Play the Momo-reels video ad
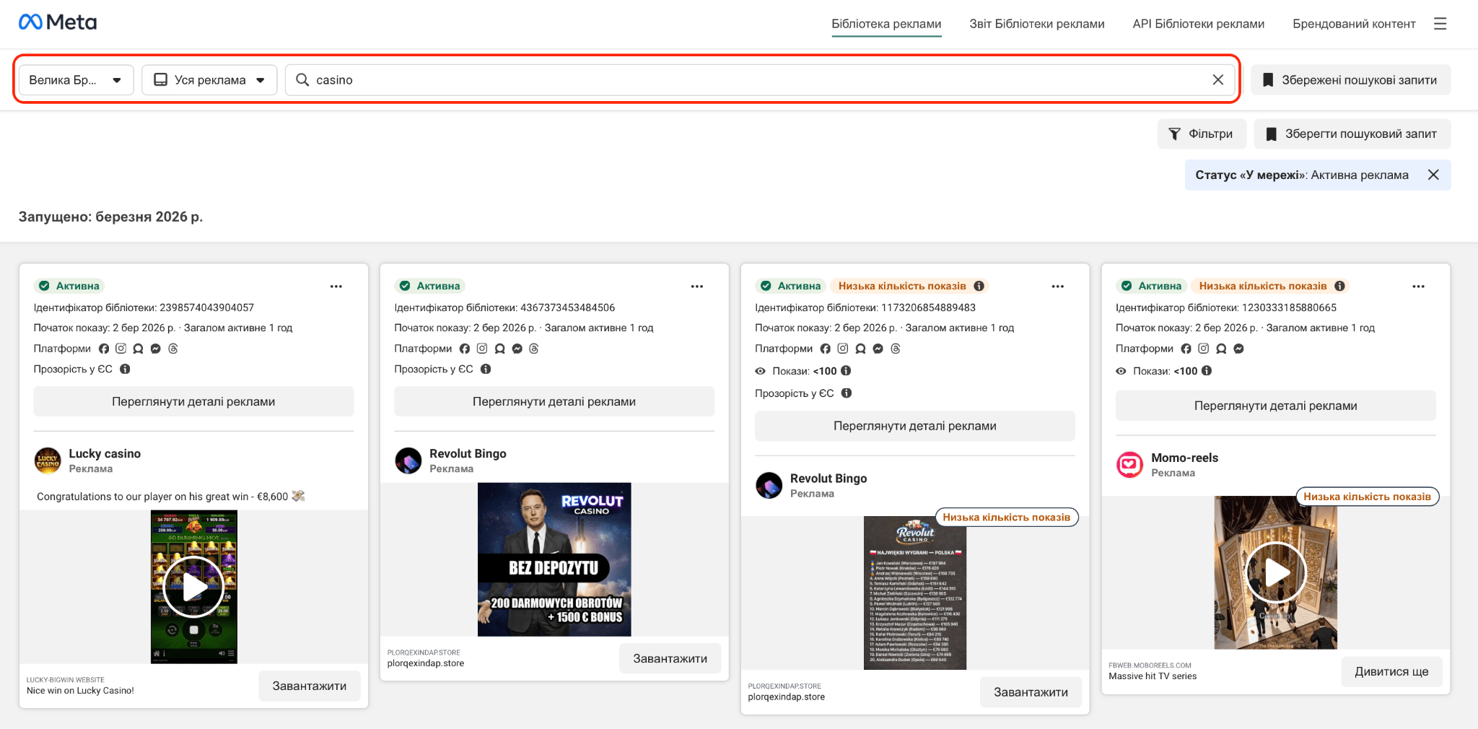 click(1276, 572)
